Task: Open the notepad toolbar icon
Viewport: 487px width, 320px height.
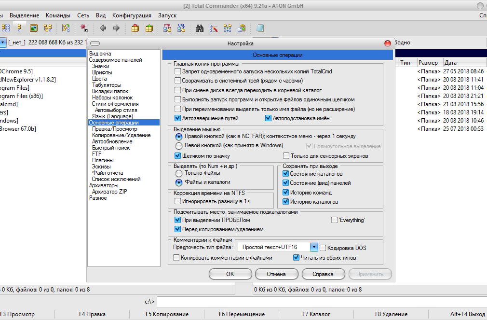Action: click(x=260, y=28)
